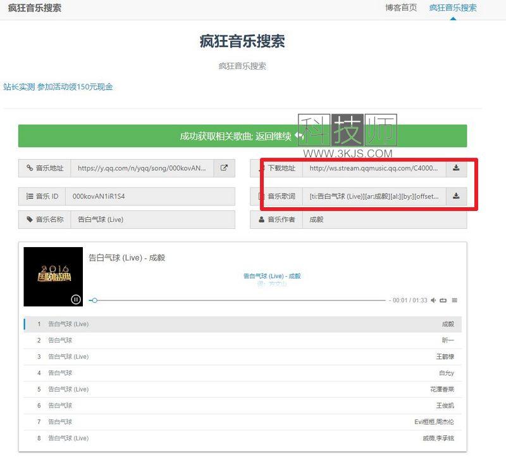Select the 下载地址 URL field
Image resolution: width=506 pixels, height=467 pixels.
(374, 168)
